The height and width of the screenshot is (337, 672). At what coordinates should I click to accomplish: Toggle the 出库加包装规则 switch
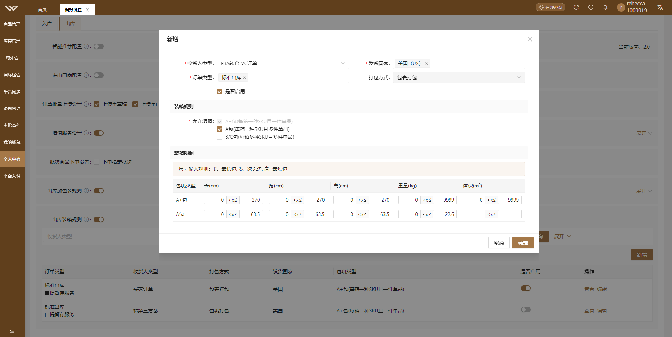pos(99,191)
